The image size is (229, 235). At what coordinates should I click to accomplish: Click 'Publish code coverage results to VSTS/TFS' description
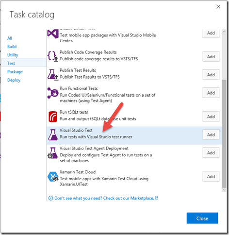(x=99, y=59)
